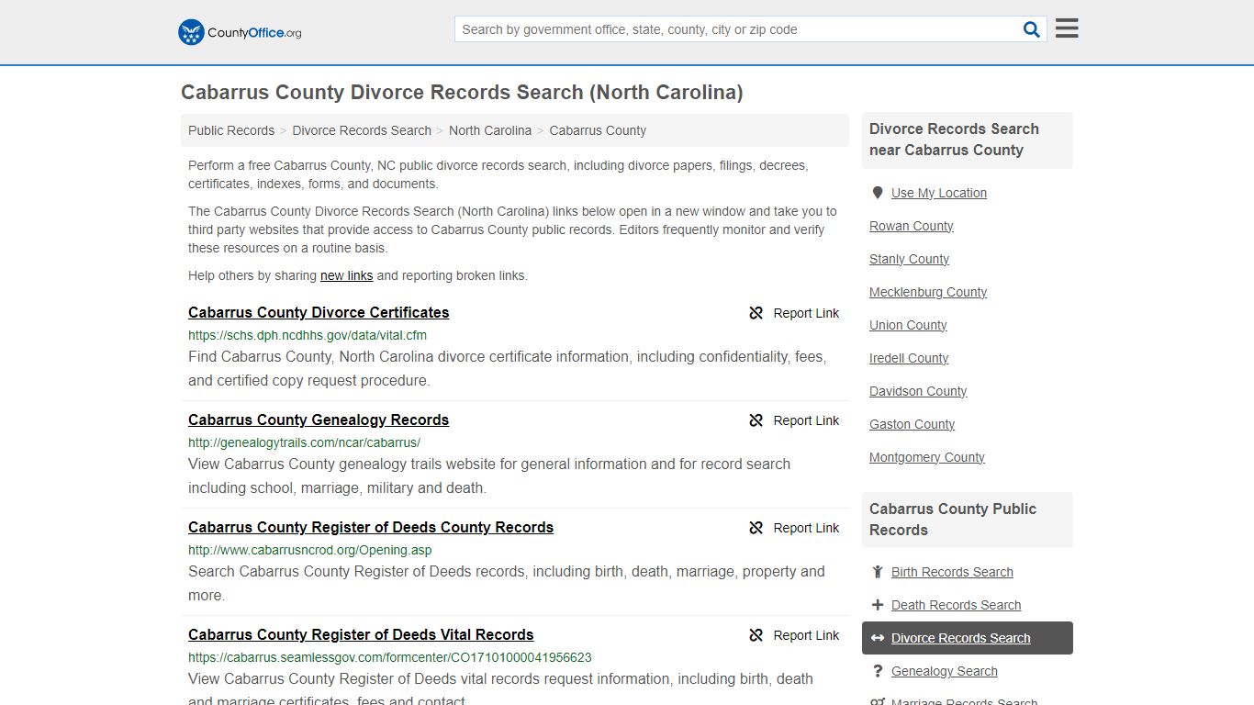The image size is (1254, 705).
Task: Open Rowan County divorce records
Action: pyautogui.click(x=911, y=226)
